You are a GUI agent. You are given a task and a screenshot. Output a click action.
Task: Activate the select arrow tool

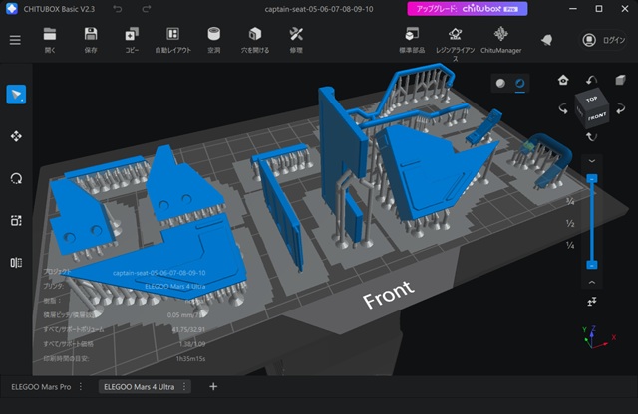[x=16, y=95]
